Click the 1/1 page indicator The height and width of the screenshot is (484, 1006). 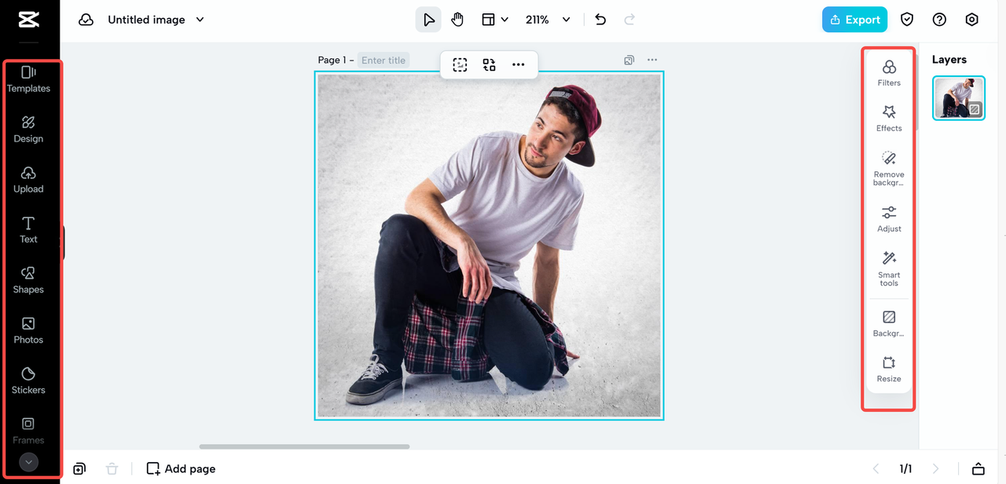point(905,469)
